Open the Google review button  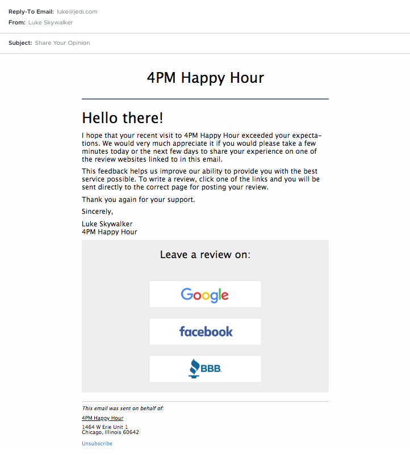point(205,294)
